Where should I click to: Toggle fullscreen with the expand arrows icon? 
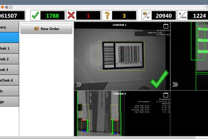(11, 7)
